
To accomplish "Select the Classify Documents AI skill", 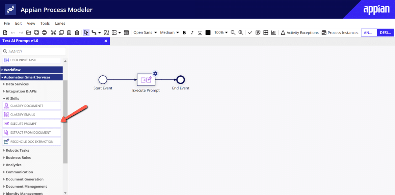I will pyautogui.click(x=31, y=105).
